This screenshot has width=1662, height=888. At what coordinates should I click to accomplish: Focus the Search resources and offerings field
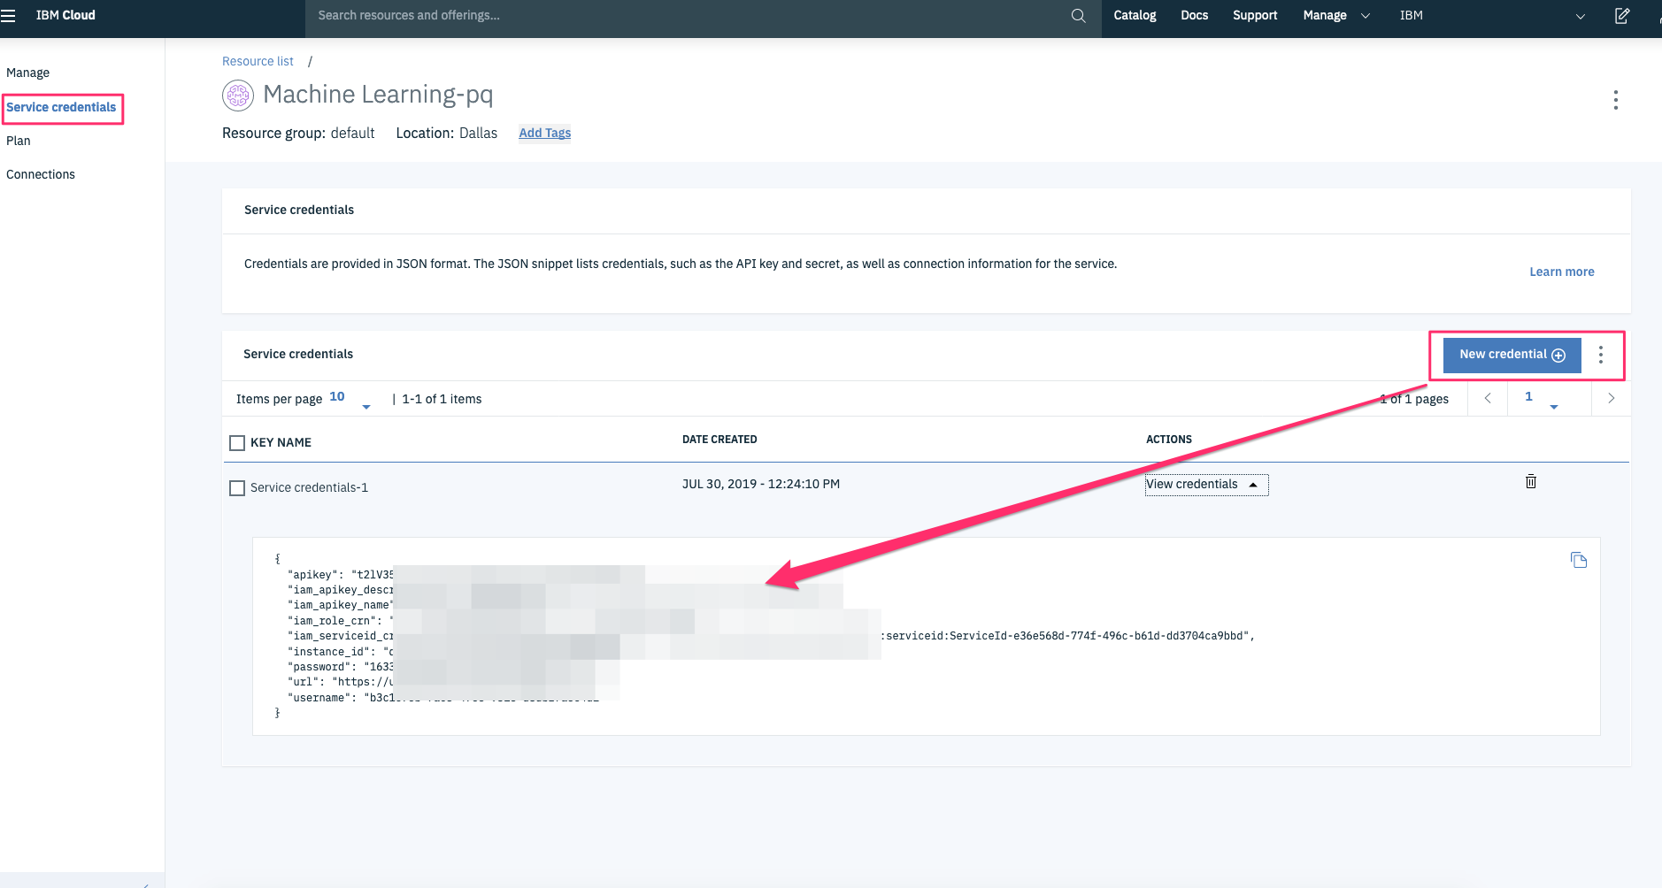pyautogui.click(x=690, y=16)
